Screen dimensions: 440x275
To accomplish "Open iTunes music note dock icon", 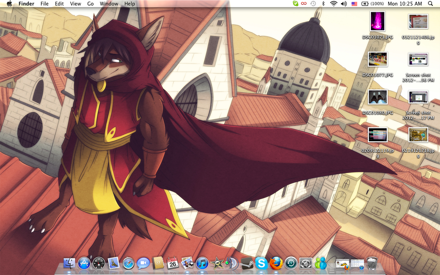I will click(202, 263).
